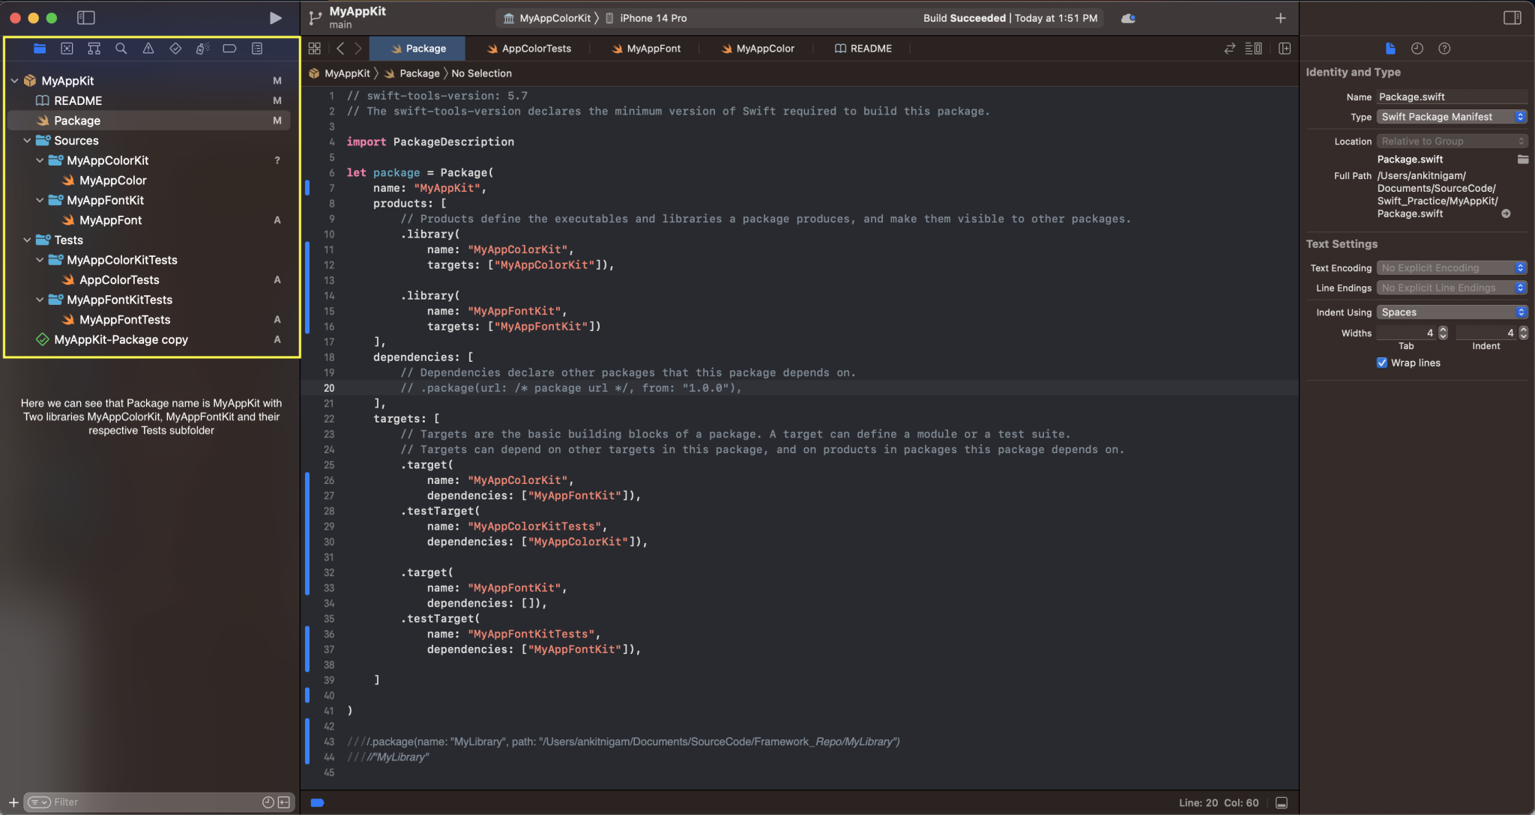The width and height of the screenshot is (1535, 815).
Task: Toggle breakpoints in the debug bar
Action: 318,802
